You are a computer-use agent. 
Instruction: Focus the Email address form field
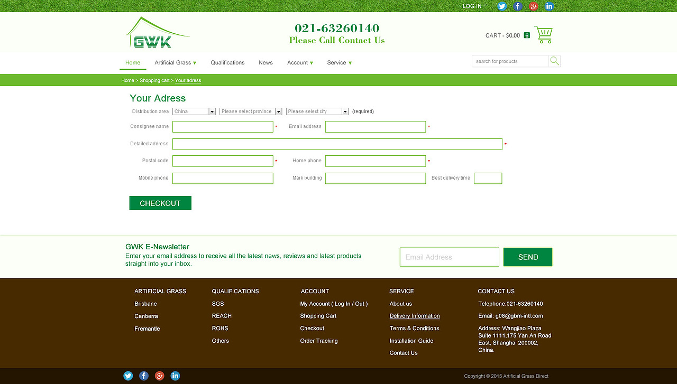coord(376,127)
